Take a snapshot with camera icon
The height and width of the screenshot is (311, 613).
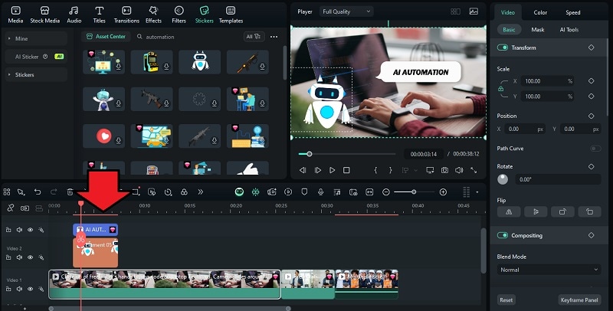click(444, 170)
